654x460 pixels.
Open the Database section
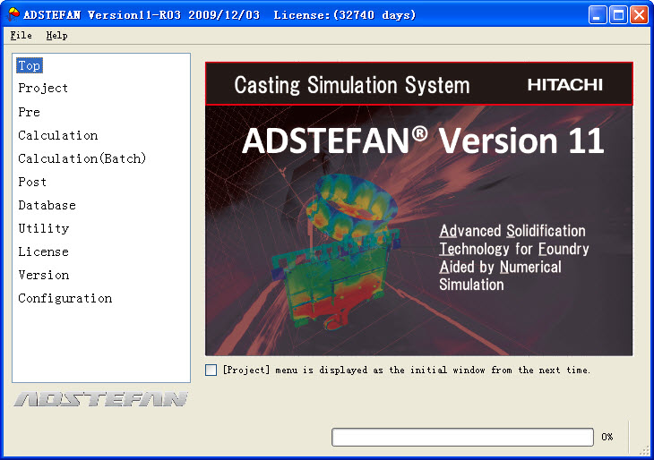(47, 205)
